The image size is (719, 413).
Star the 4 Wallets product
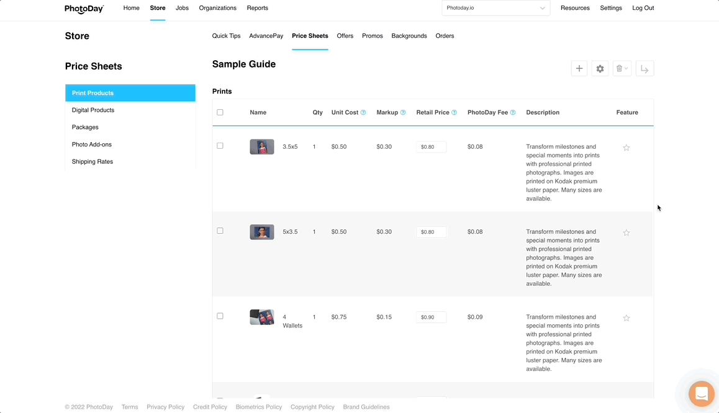pos(626,318)
